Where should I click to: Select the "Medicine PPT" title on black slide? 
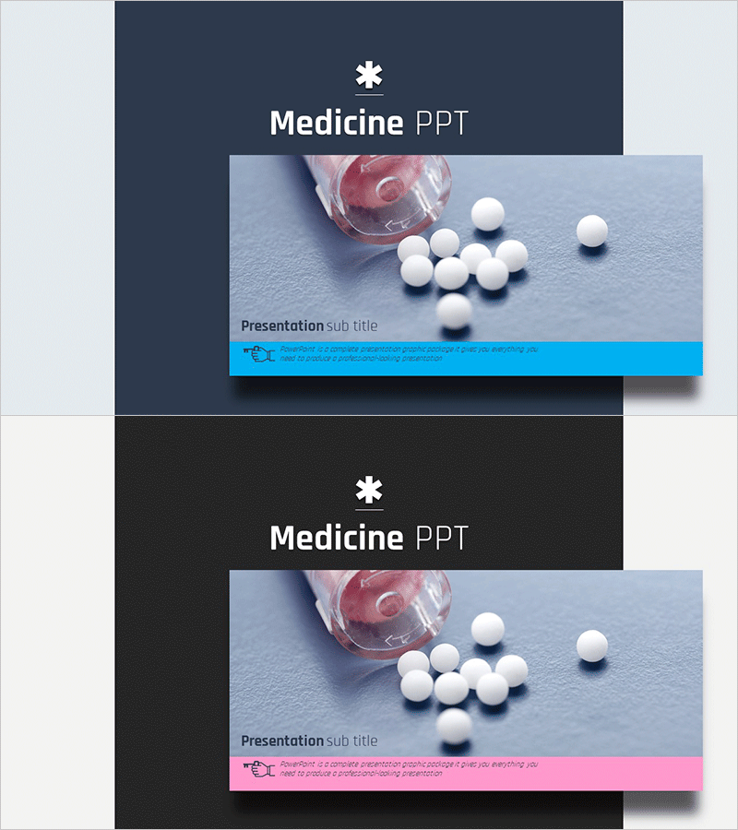(369, 538)
